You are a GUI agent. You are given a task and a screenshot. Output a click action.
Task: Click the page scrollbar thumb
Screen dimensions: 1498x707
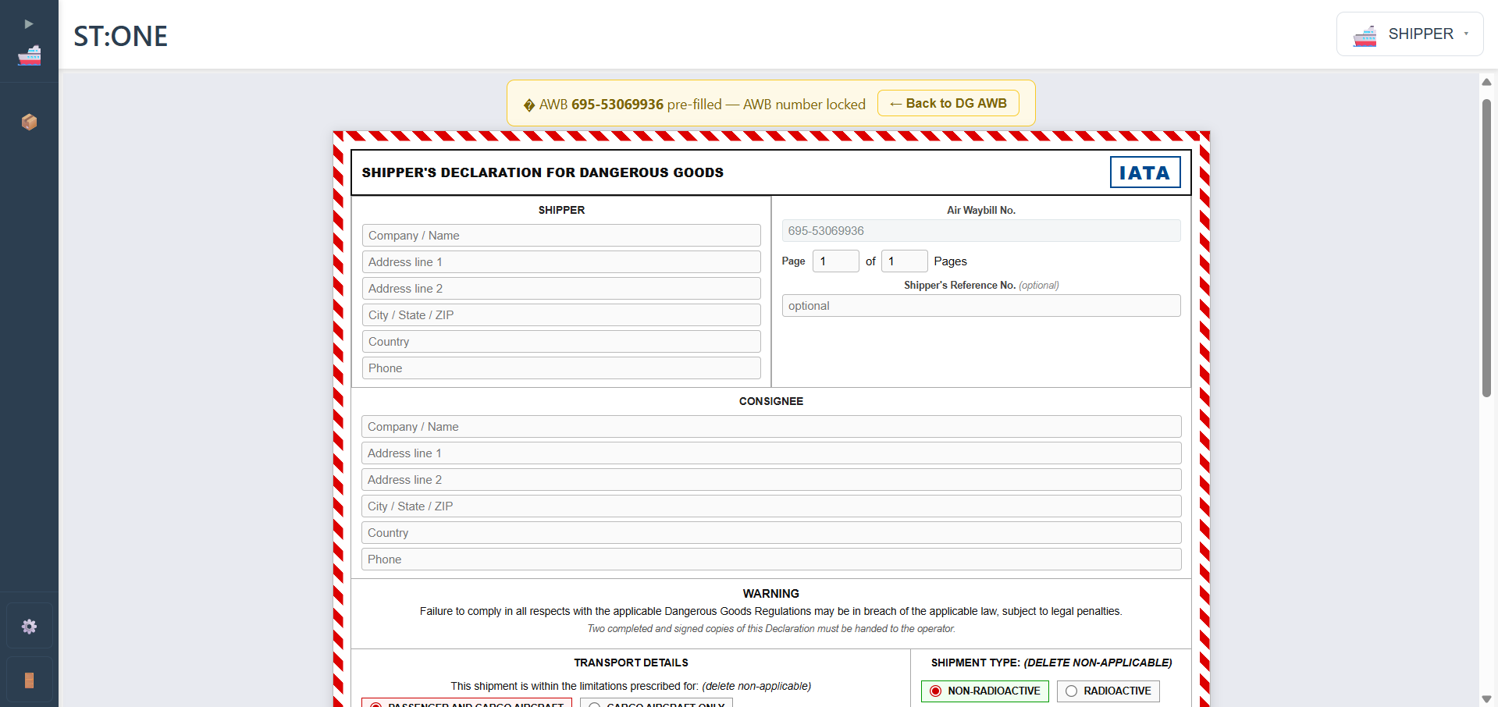tap(1486, 248)
